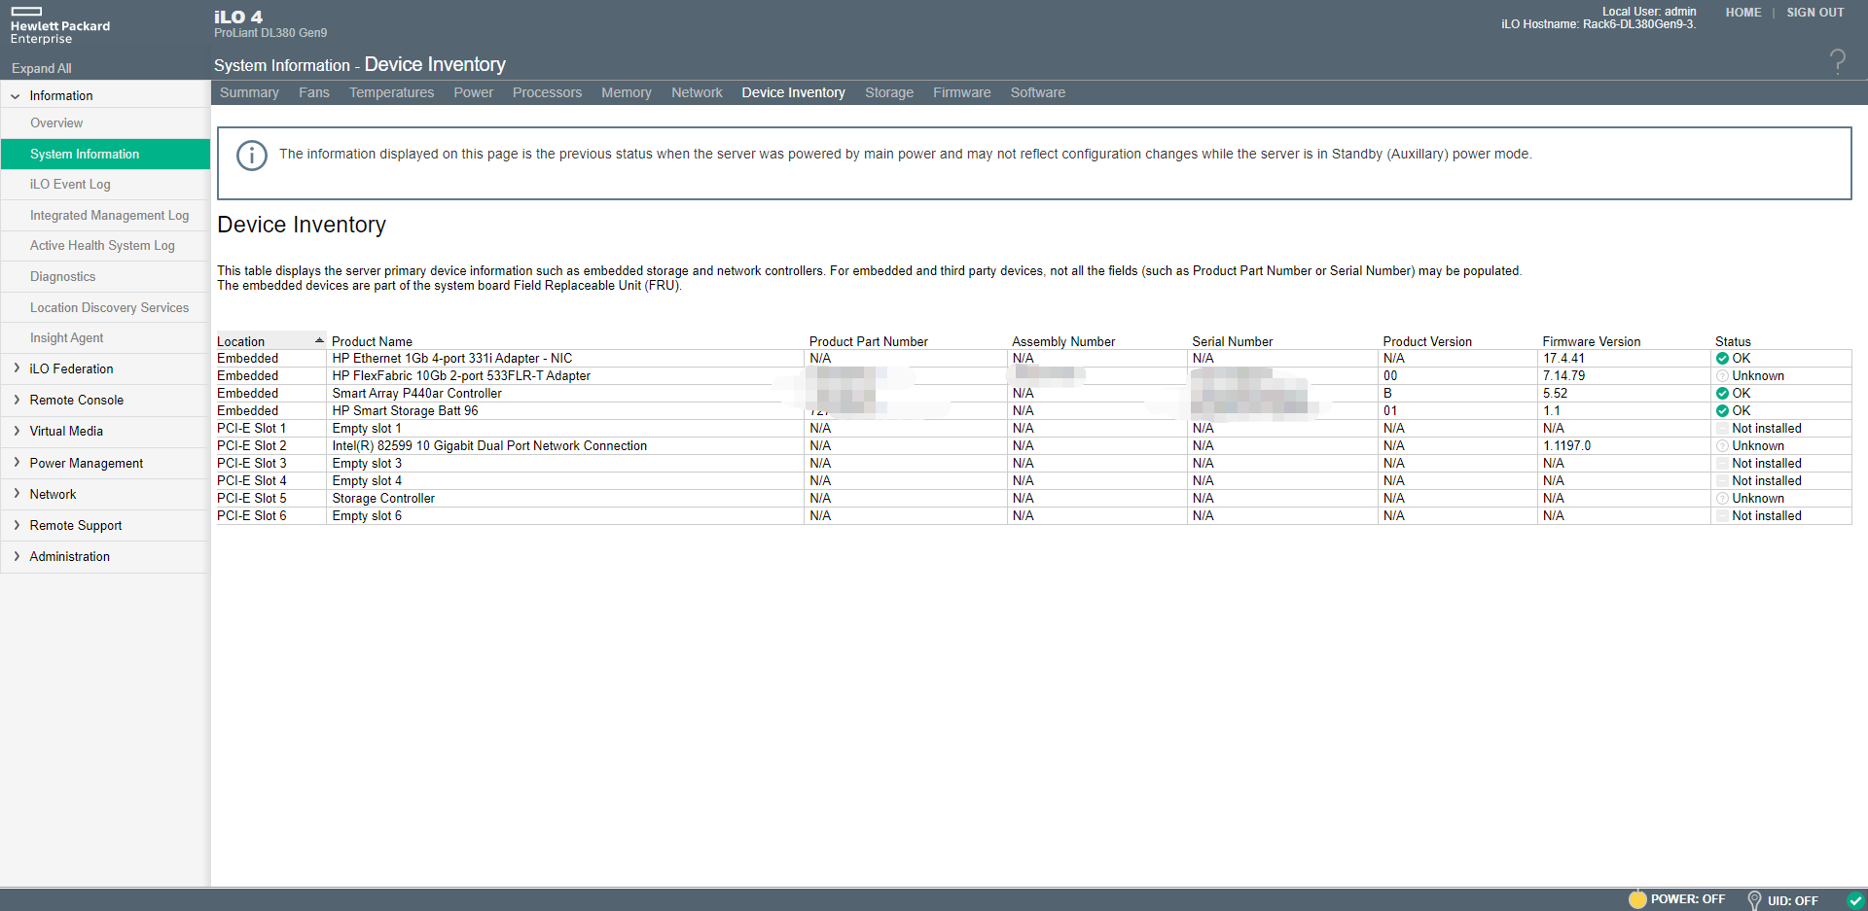Click the Status column header

click(x=1732, y=341)
